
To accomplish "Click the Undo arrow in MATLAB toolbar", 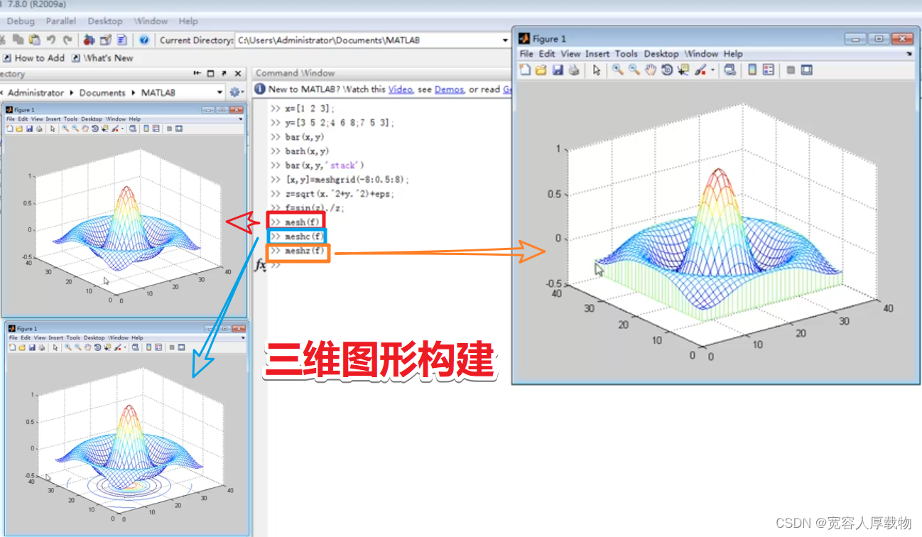I will tap(51, 40).
